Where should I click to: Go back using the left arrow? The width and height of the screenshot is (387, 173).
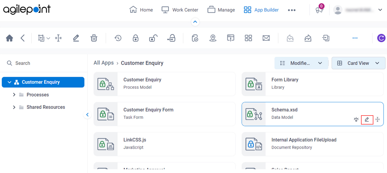tap(23, 38)
